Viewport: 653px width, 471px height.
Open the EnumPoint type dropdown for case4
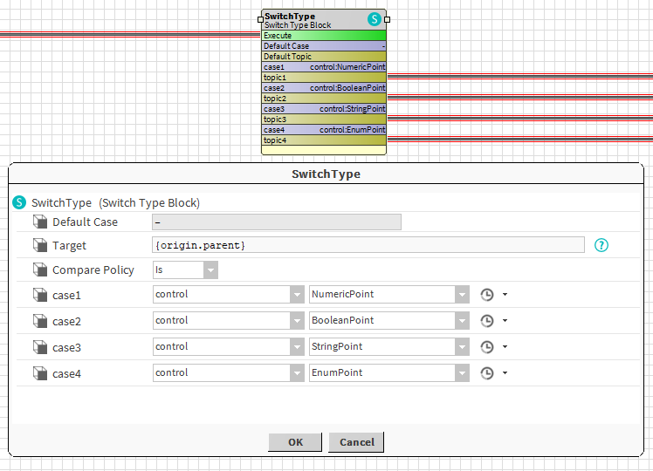pos(462,373)
